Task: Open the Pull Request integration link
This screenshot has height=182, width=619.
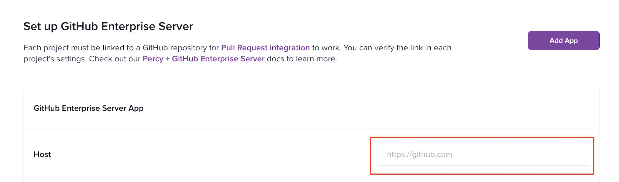Action: pos(265,48)
